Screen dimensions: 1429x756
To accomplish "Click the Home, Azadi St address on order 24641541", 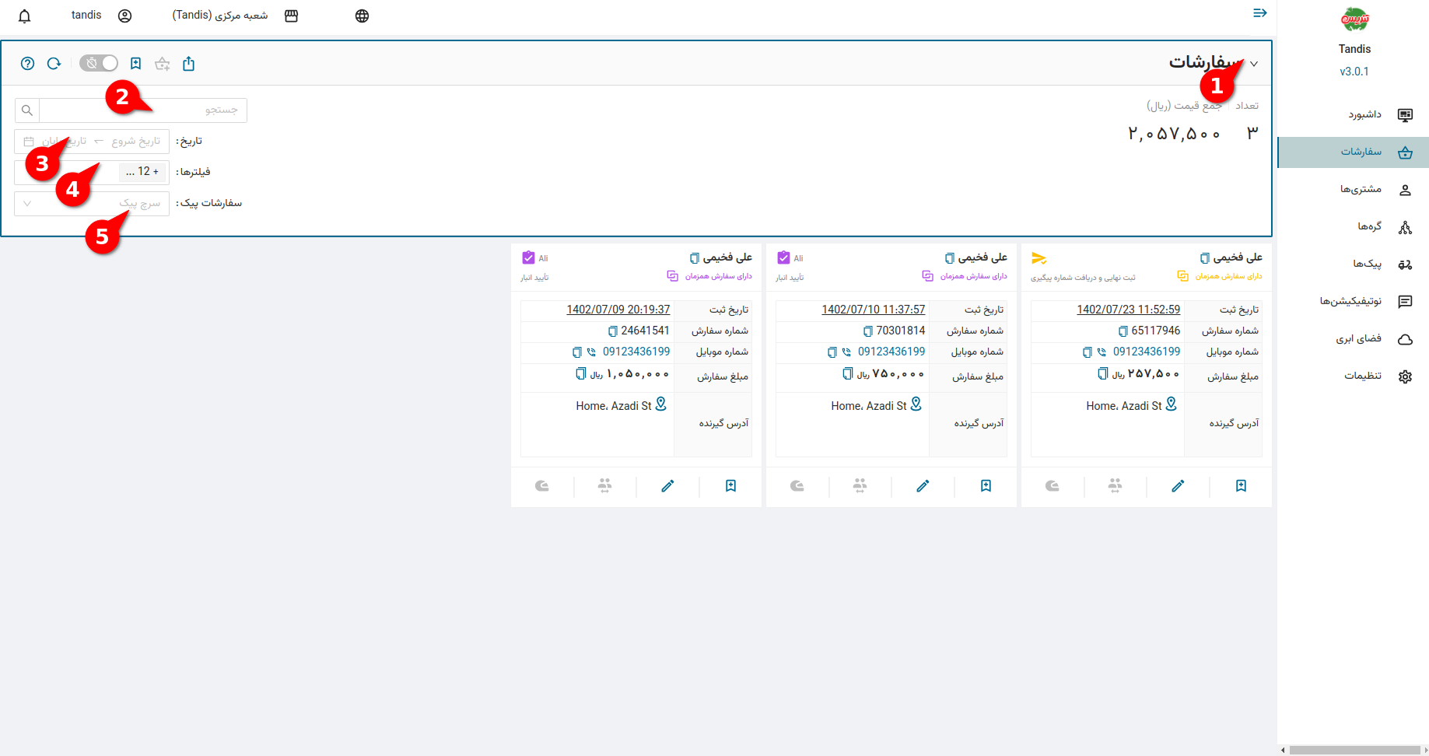I will 614,406.
